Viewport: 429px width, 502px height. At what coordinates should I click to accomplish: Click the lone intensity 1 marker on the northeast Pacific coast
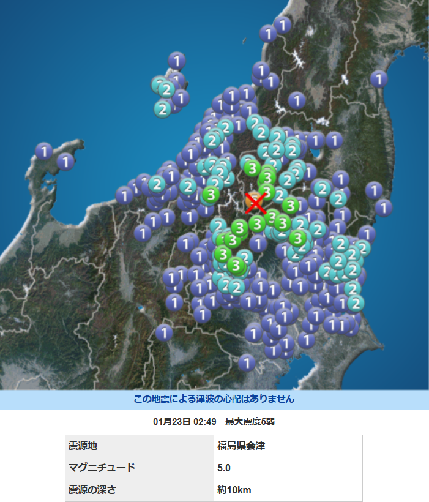click(x=379, y=79)
